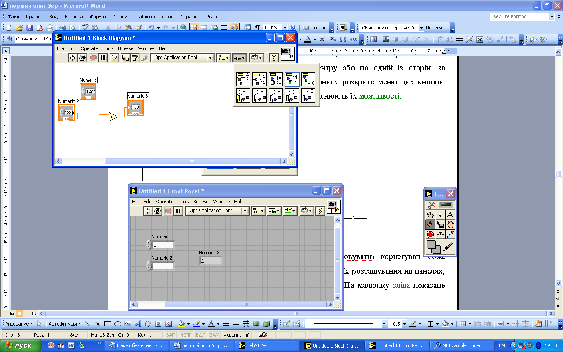563x352 pixels.
Task: Click Step Into button in Block Diagram
Action: click(125, 58)
